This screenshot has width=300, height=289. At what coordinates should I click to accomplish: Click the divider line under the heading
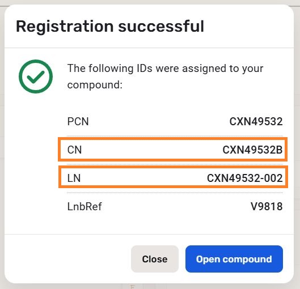[x=149, y=48]
